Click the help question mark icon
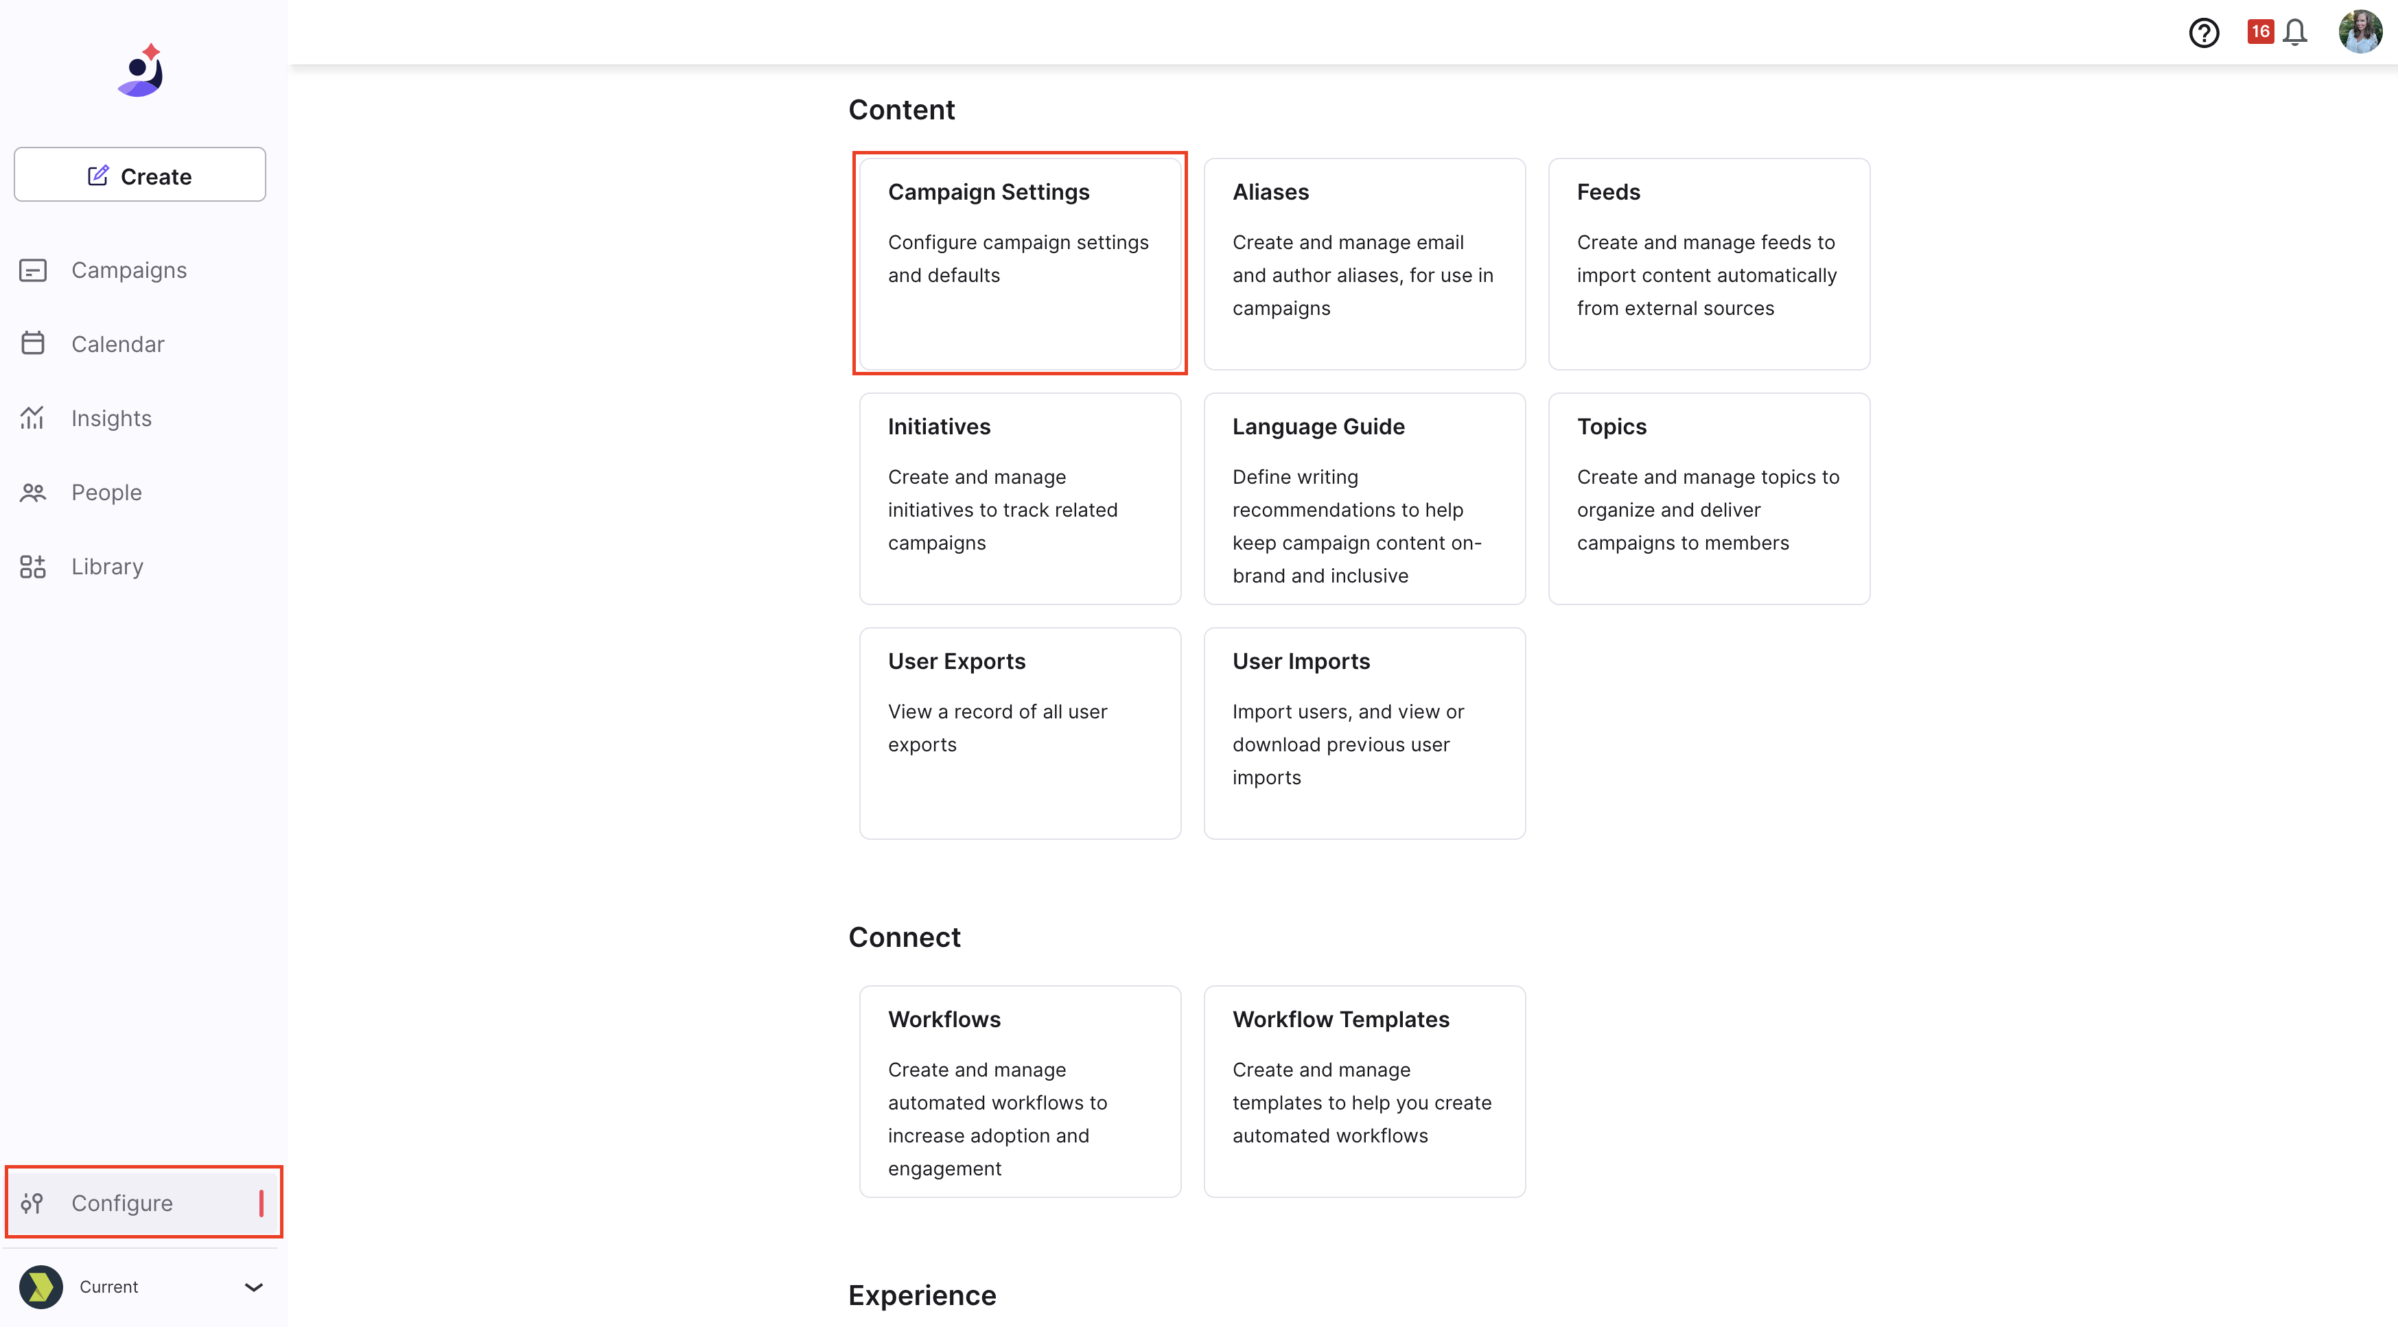 point(2204,32)
